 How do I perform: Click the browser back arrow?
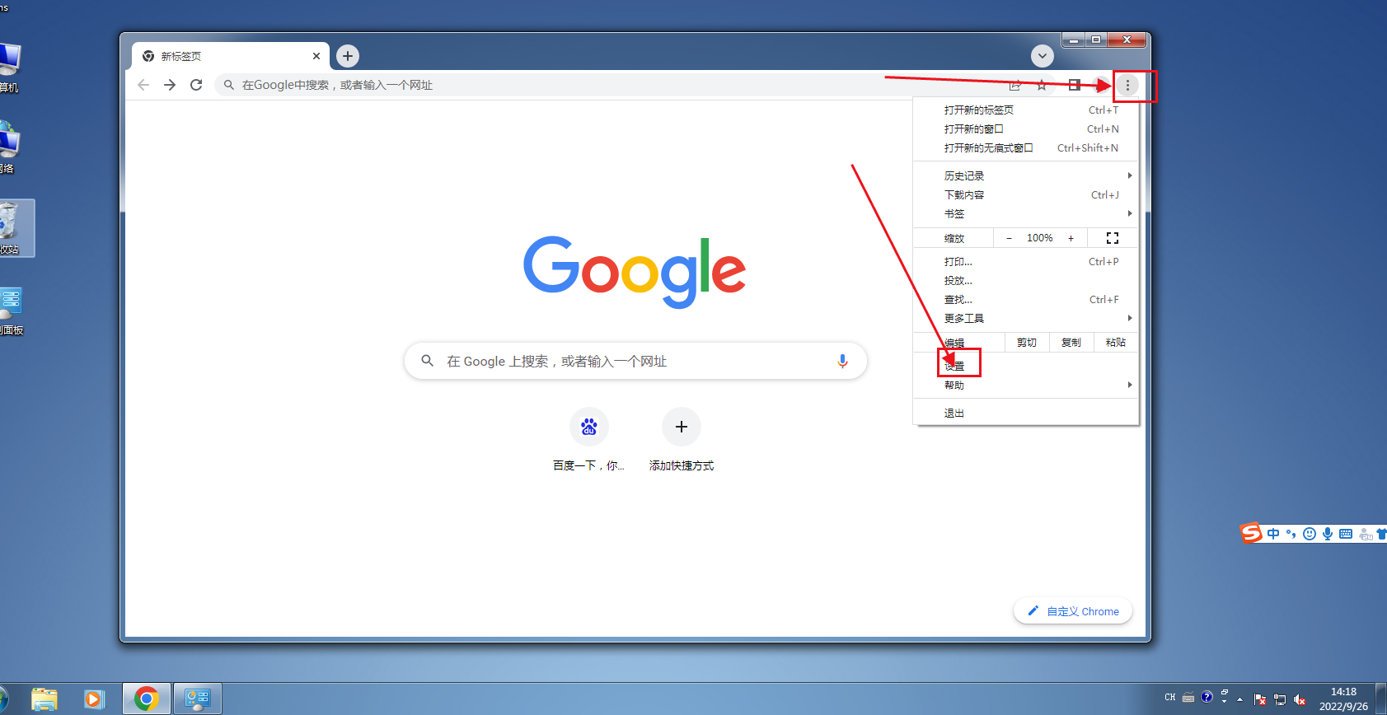click(x=143, y=85)
